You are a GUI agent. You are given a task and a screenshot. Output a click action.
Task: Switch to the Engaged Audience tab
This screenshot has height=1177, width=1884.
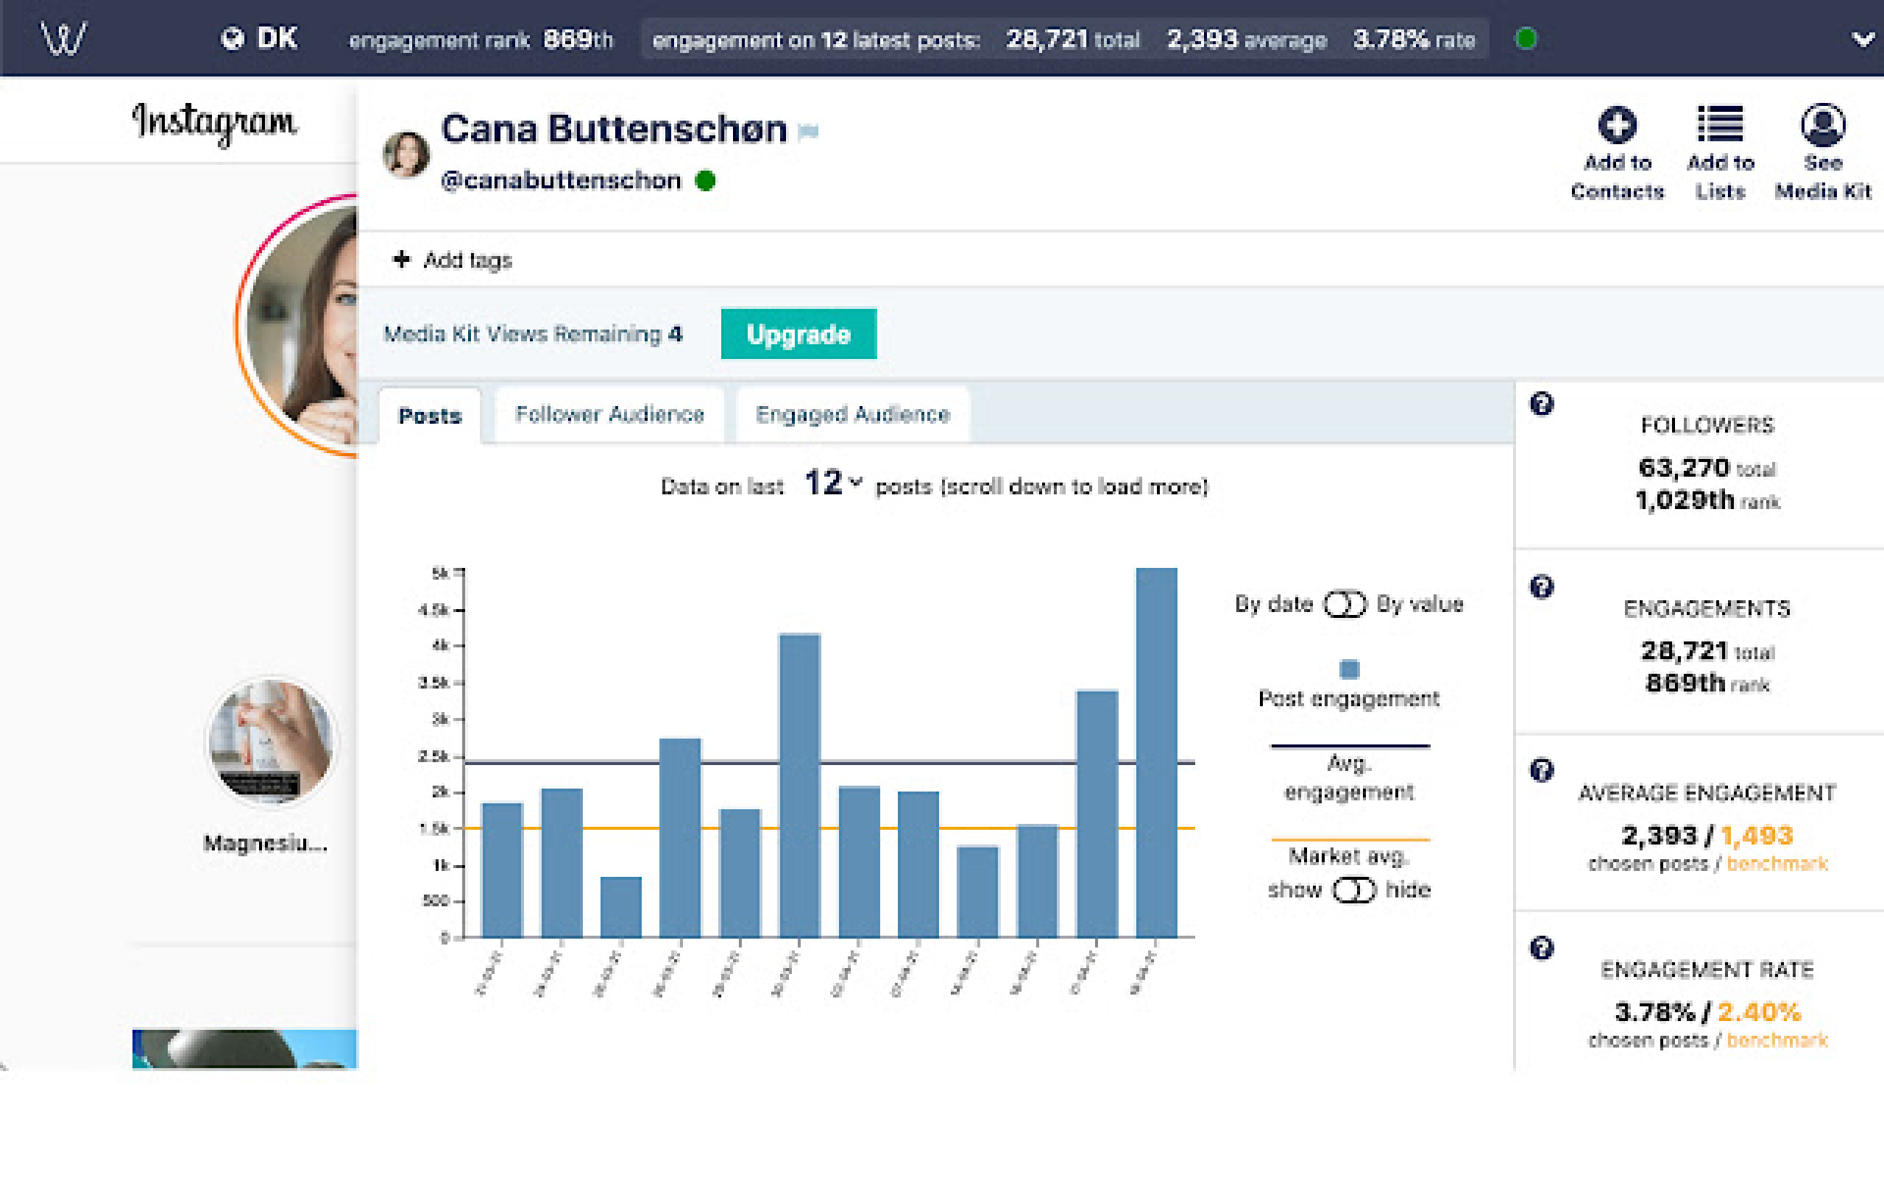pyautogui.click(x=852, y=415)
